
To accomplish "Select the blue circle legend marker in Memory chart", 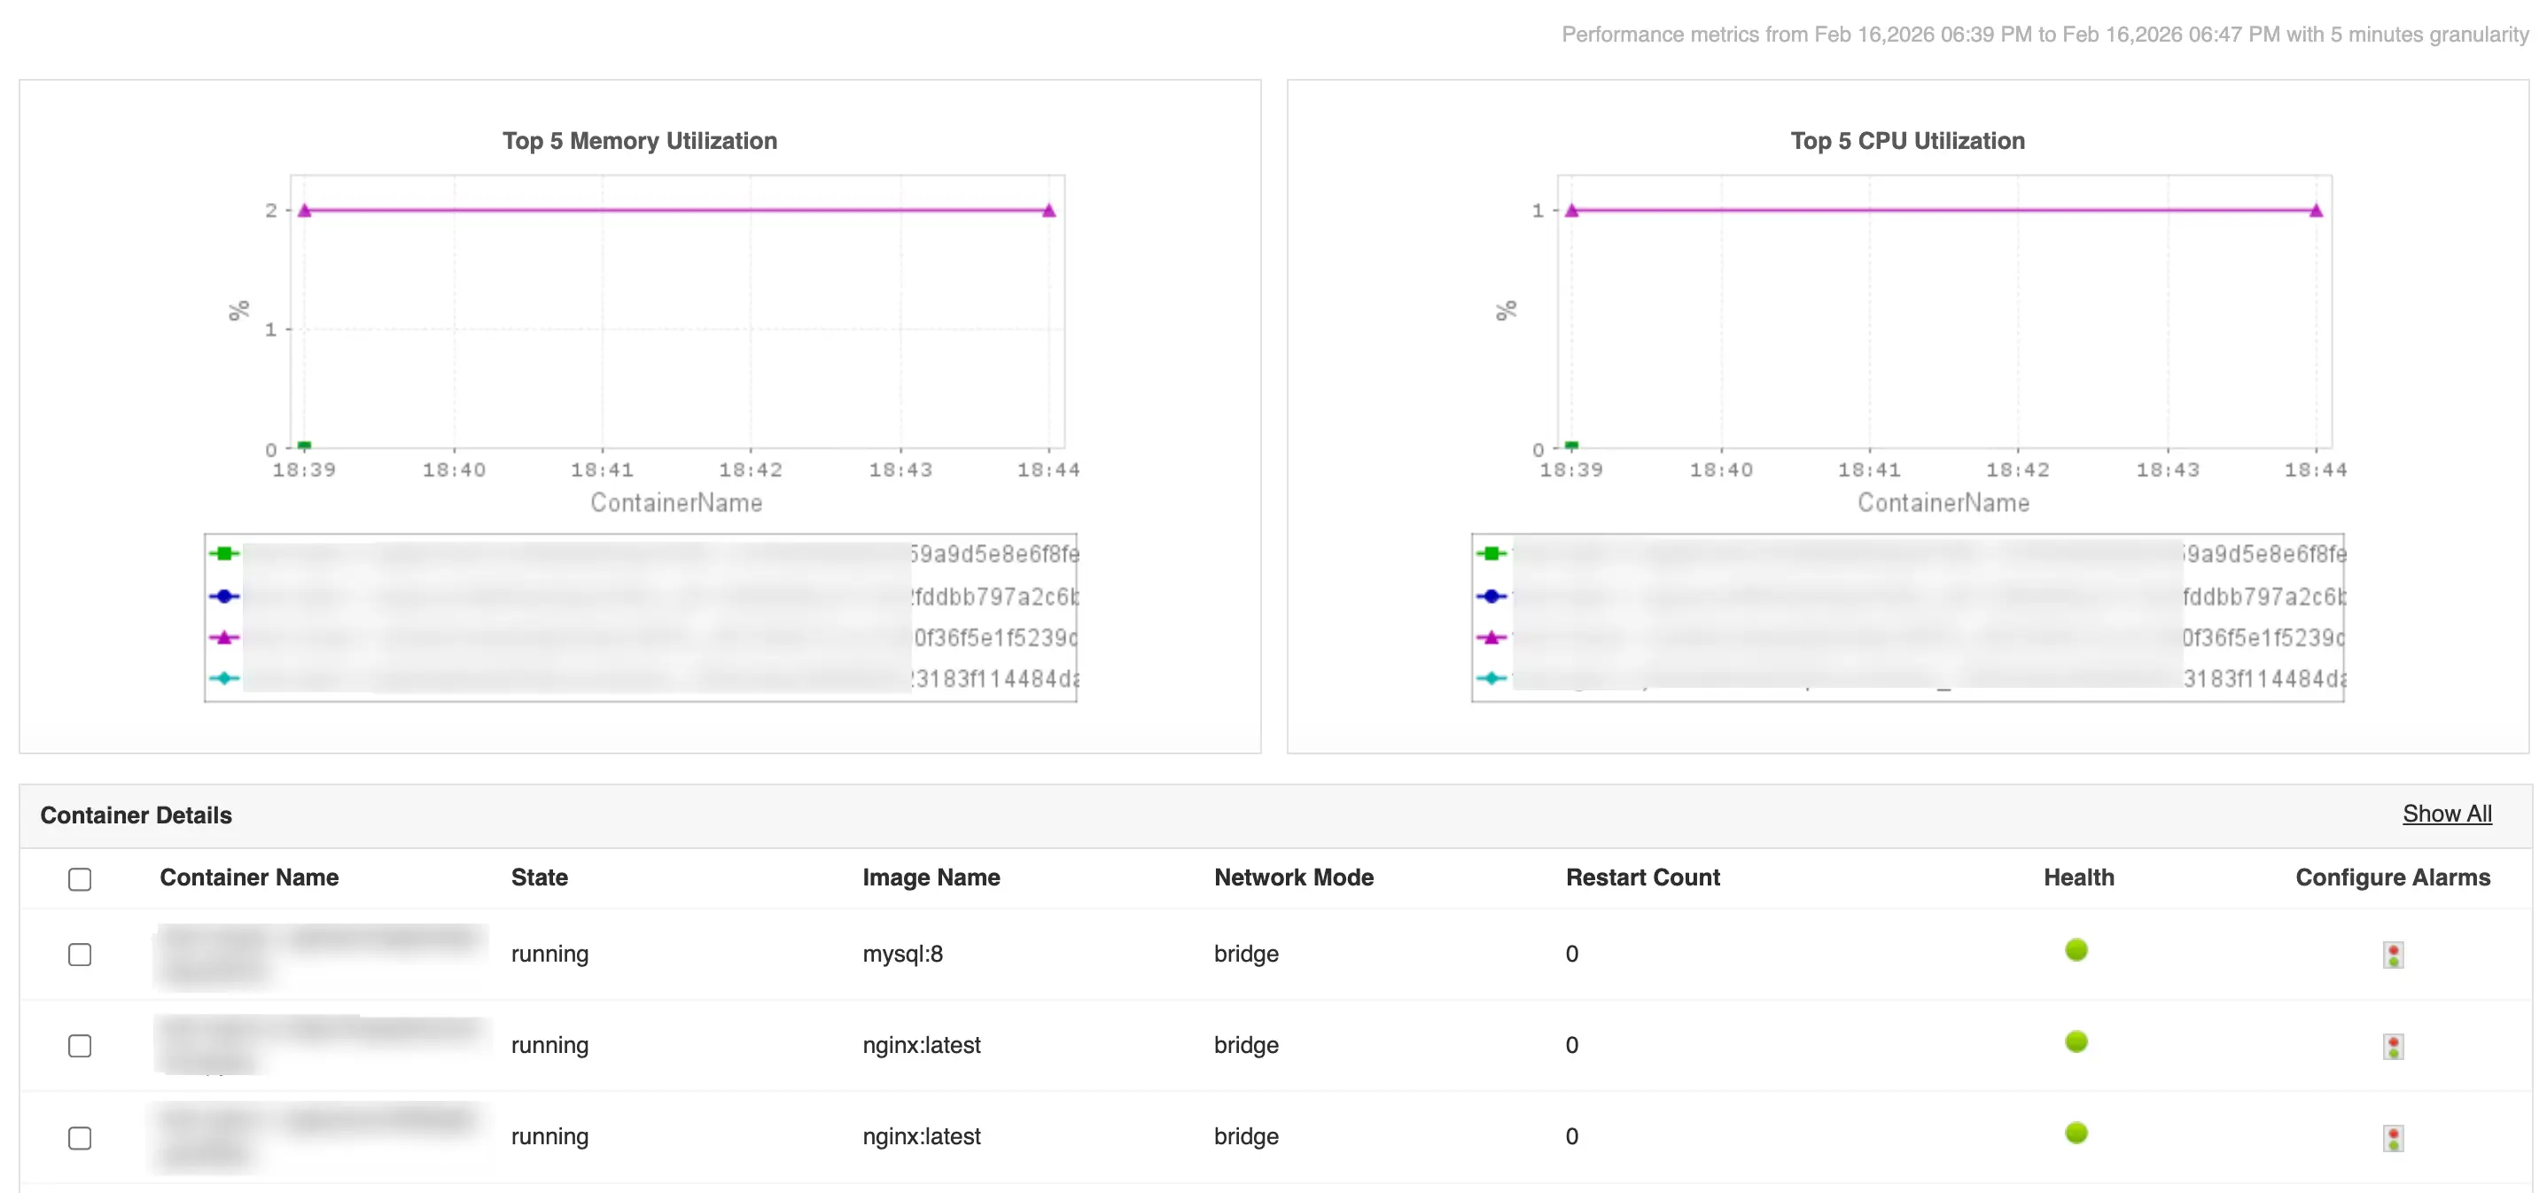I will (x=224, y=596).
